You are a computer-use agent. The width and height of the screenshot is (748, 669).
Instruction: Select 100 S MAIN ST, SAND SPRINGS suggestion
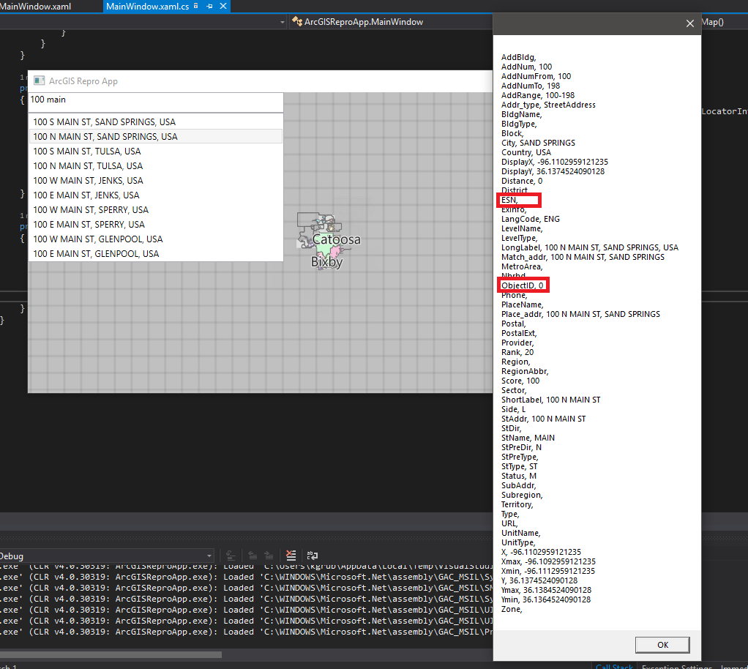156,122
